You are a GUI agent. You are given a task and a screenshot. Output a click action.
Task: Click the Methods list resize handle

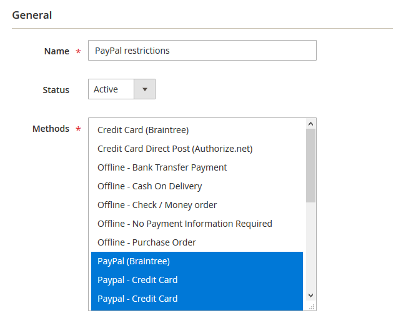coord(312,306)
